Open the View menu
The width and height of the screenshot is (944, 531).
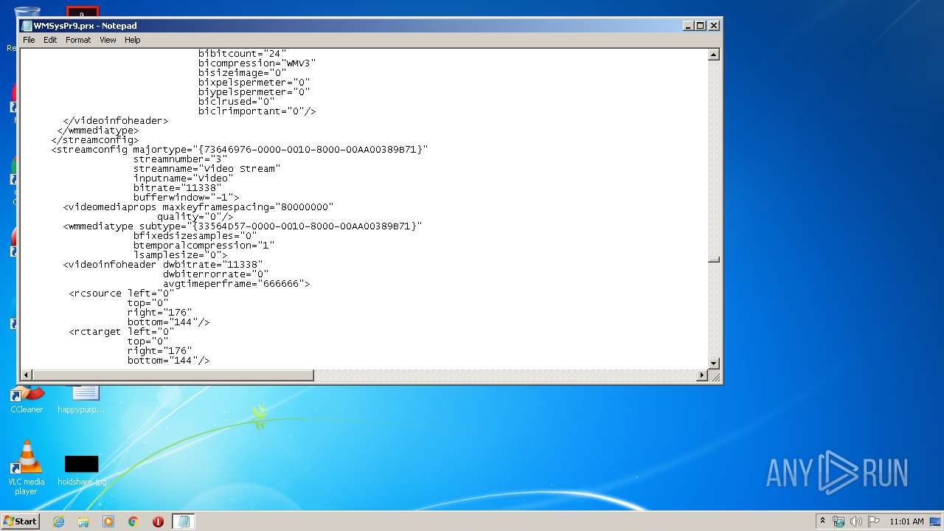coord(108,40)
